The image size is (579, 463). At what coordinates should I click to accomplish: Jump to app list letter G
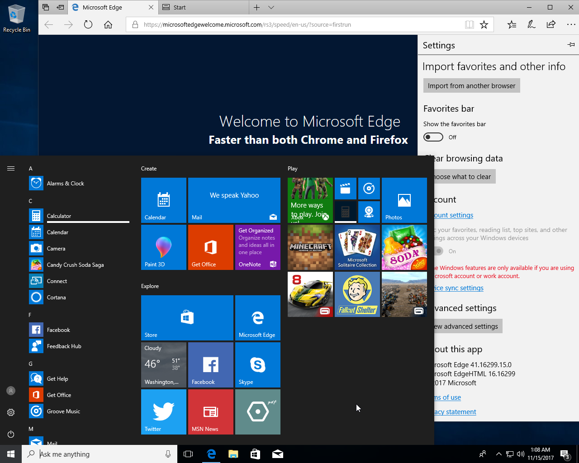click(x=30, y=364)
